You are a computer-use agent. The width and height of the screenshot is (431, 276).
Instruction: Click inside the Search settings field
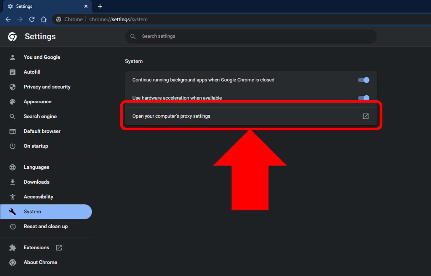[x=250, y=36]
